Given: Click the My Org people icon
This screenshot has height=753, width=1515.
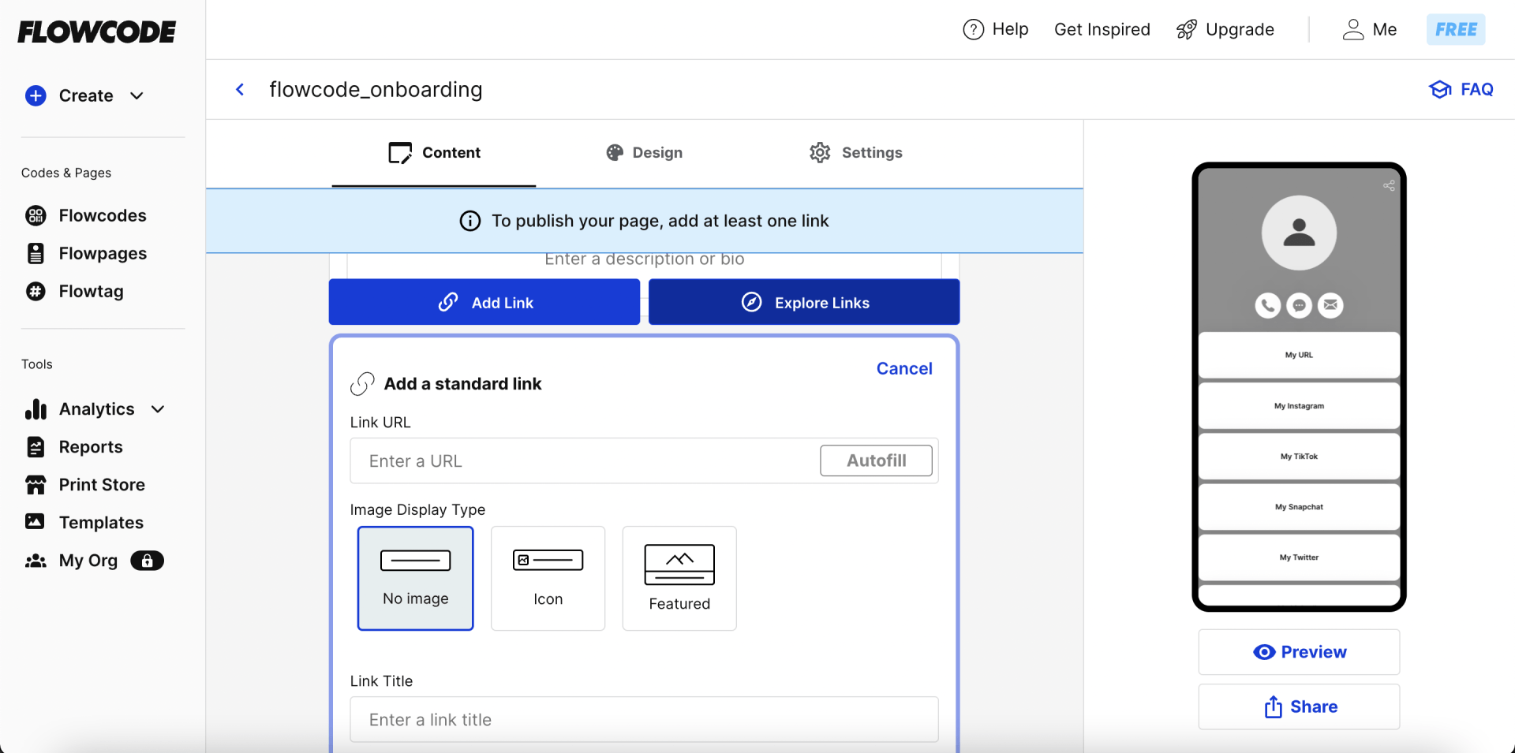Looking at the screenshot, I should click(36, 561).
